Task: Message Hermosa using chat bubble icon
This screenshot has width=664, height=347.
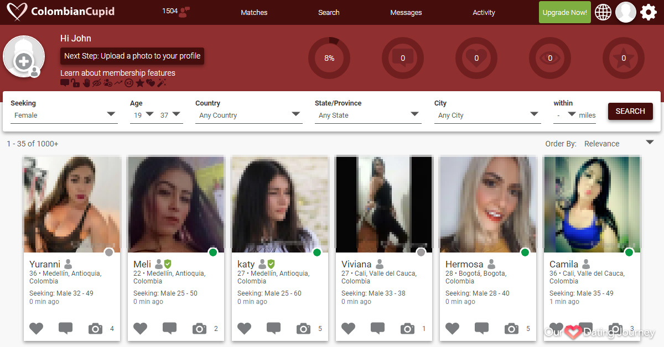Action: [482, 328]
